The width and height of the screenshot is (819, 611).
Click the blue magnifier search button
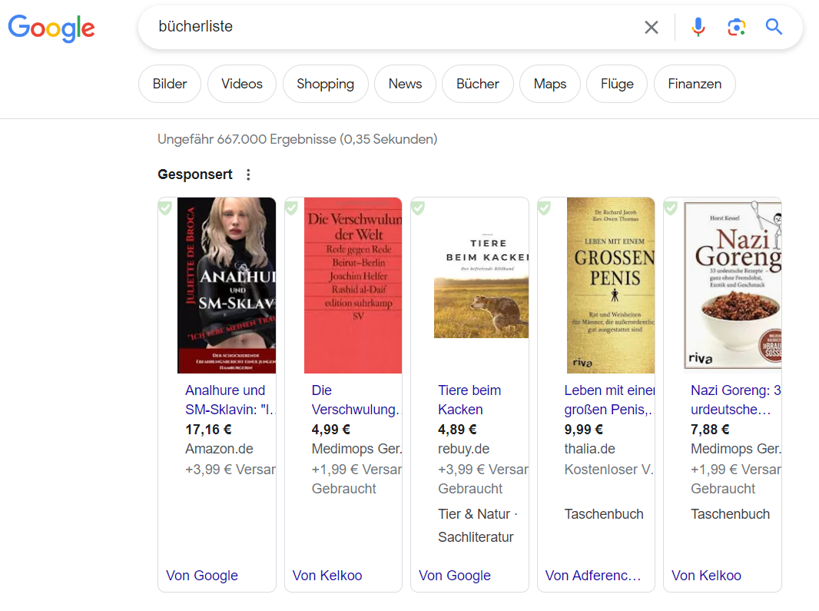click(774, 28)
